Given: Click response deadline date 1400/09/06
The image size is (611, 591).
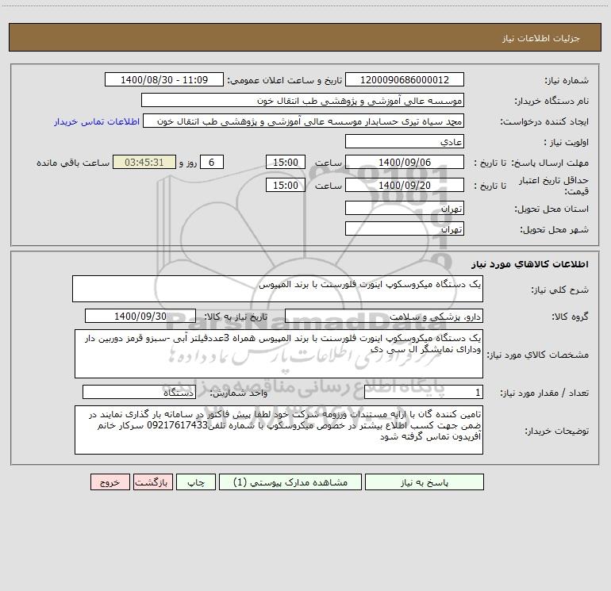Looking at the screenshot, I should tap(405, 162).
